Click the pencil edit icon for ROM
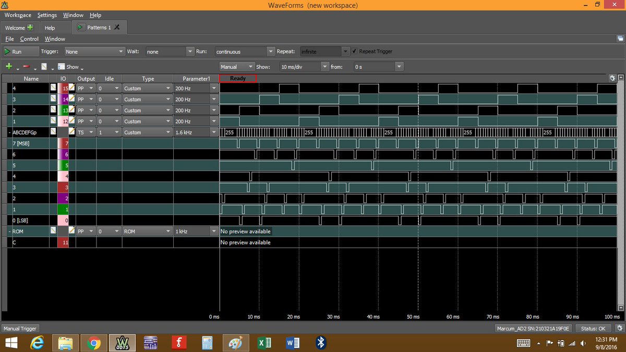 73,230
